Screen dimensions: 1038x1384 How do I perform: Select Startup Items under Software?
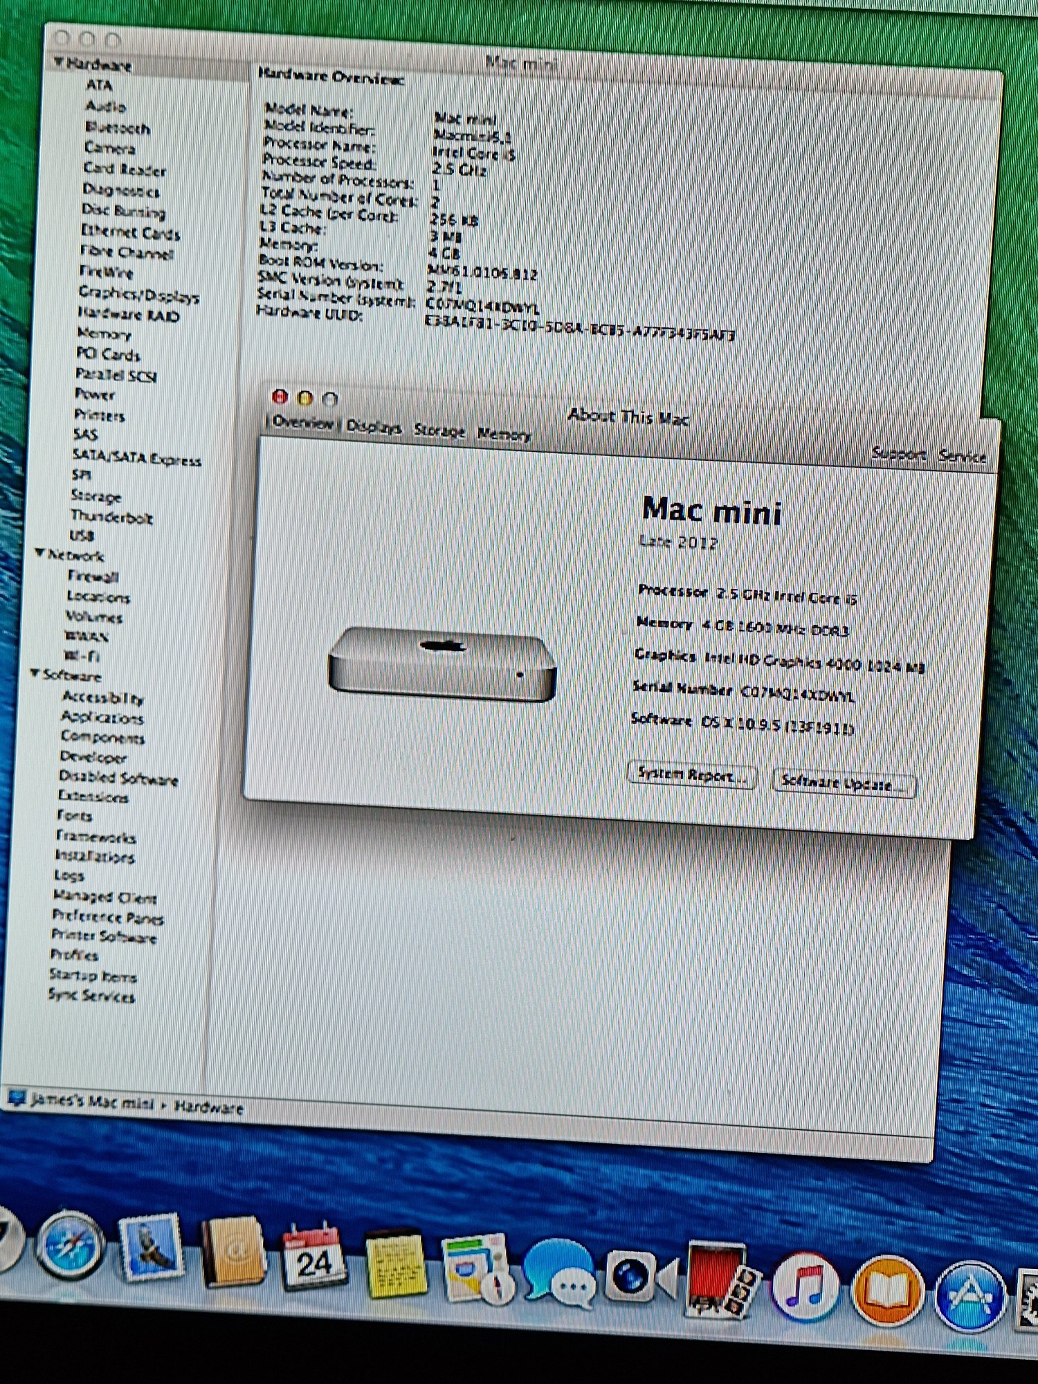pos(93,976)
